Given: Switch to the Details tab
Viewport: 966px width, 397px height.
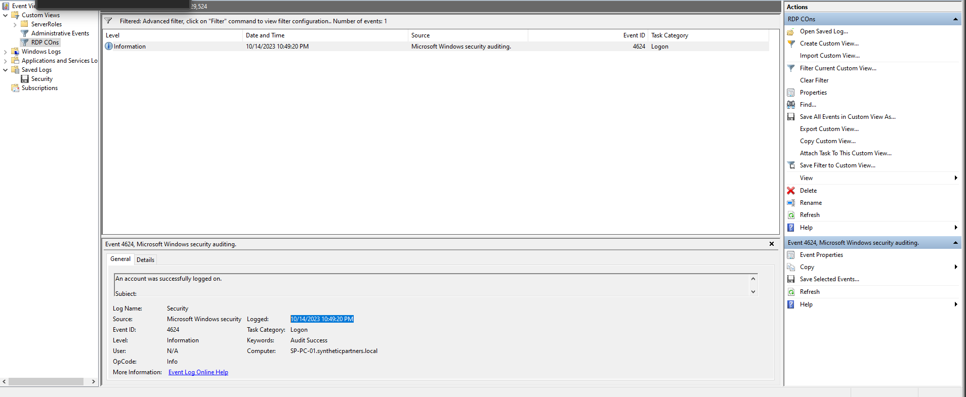Looking at the screenshot, I should click(145, 260).
